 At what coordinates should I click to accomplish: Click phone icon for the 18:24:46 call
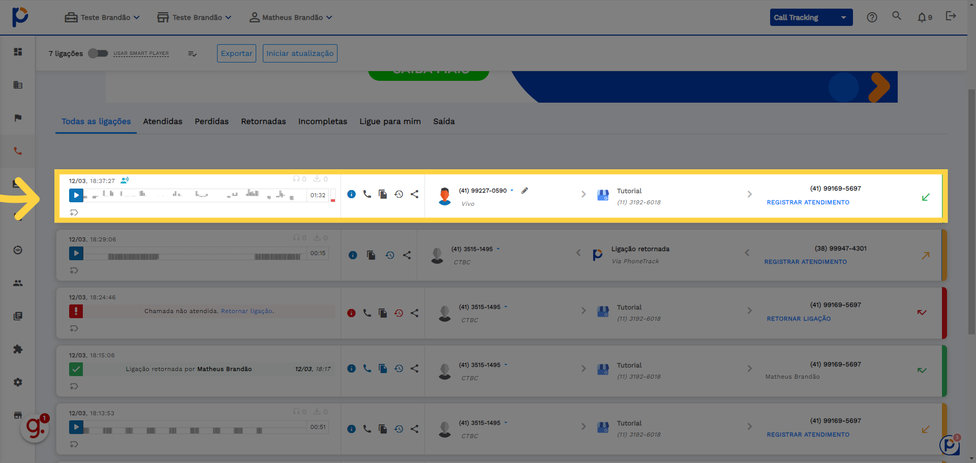[x=367, y=313]
